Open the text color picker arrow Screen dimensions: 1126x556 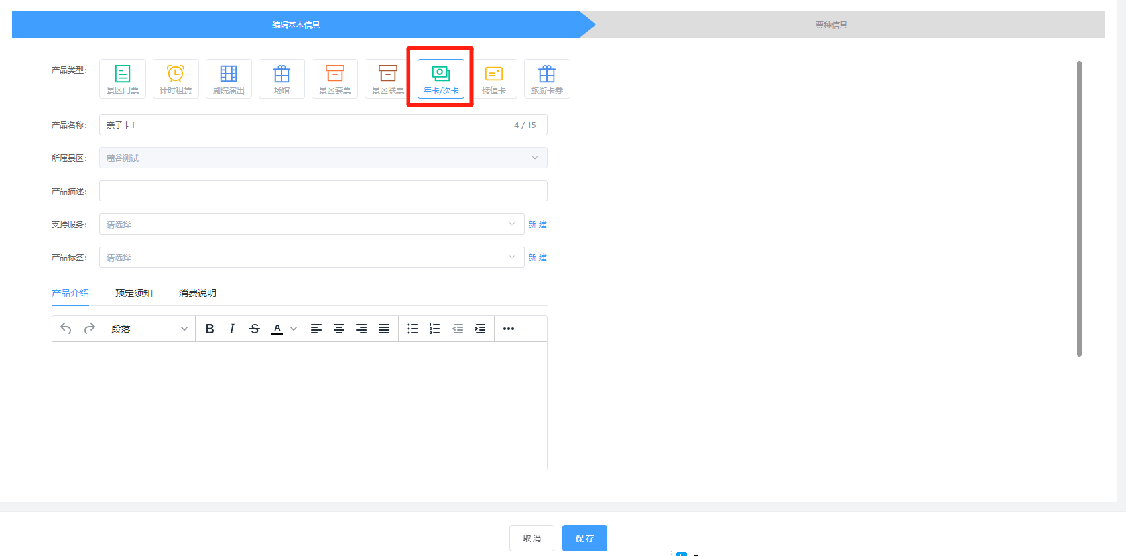[x=294, y=329]
